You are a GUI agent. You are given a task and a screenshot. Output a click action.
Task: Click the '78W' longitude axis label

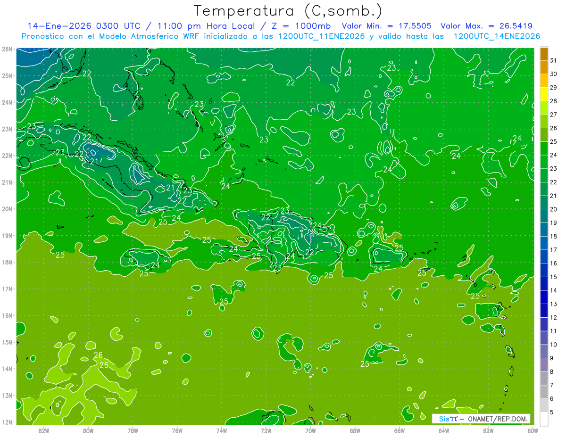click(x=133, y=430)
